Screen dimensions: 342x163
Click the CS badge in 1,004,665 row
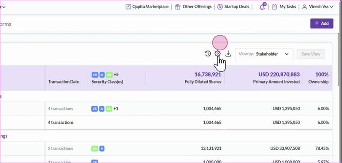94,108
